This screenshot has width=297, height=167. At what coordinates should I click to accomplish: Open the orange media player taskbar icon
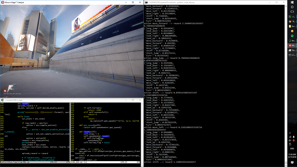pos(292,31)
